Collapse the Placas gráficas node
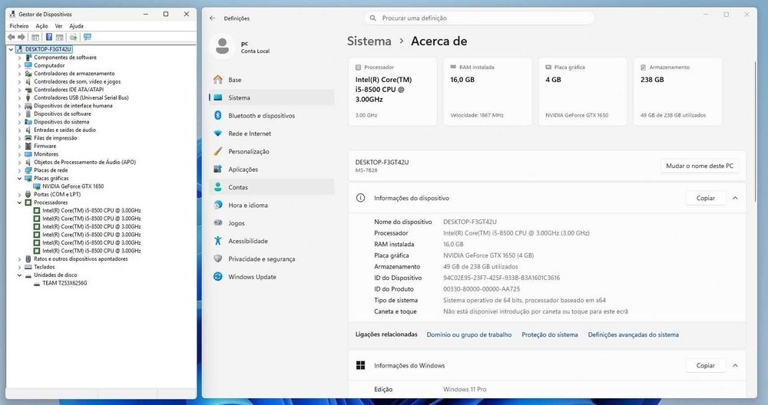This screenshot has width=768, height=405. [x=20, y=179]
